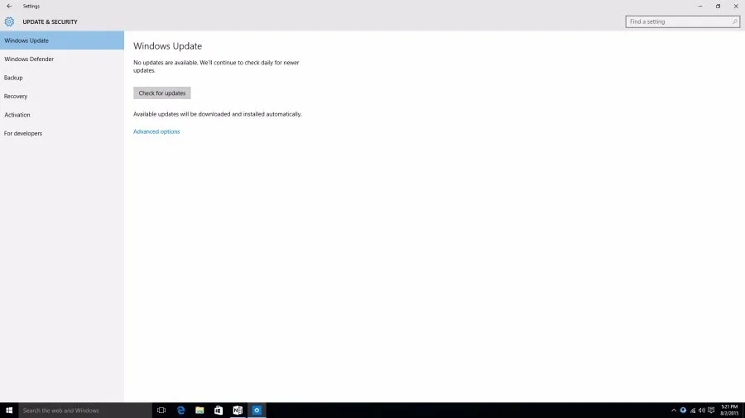Open the Action Center notifications icon
Image resolution: width=745 pixels, height=418 pixels.
(711, 411)
